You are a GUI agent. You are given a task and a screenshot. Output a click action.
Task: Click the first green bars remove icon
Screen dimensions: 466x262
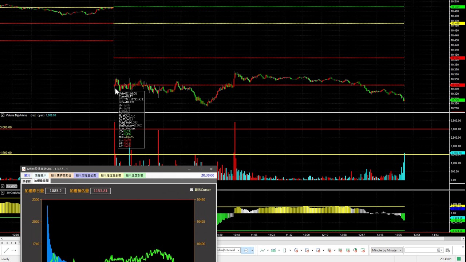(340, 250)
